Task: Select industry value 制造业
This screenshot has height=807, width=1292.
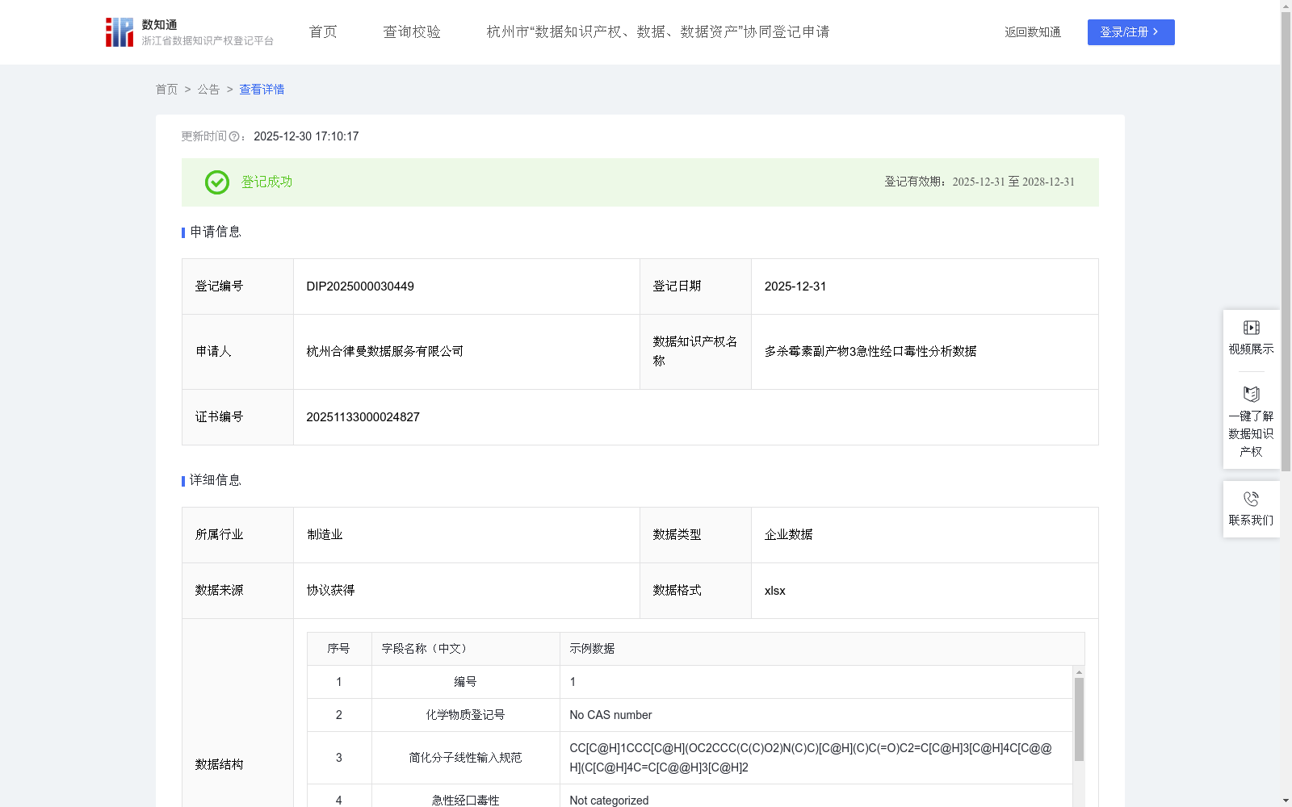Action: 325,535
